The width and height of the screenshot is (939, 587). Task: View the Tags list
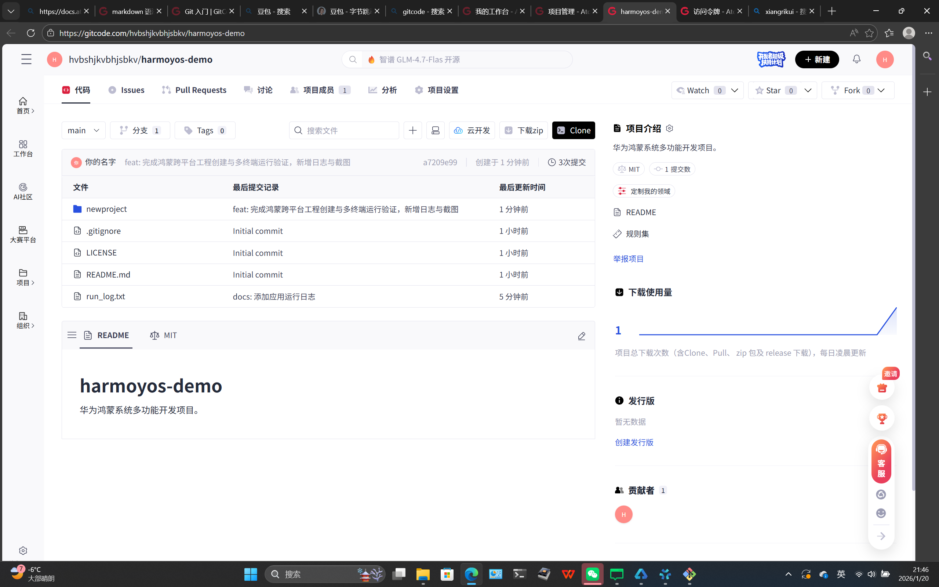205,130
